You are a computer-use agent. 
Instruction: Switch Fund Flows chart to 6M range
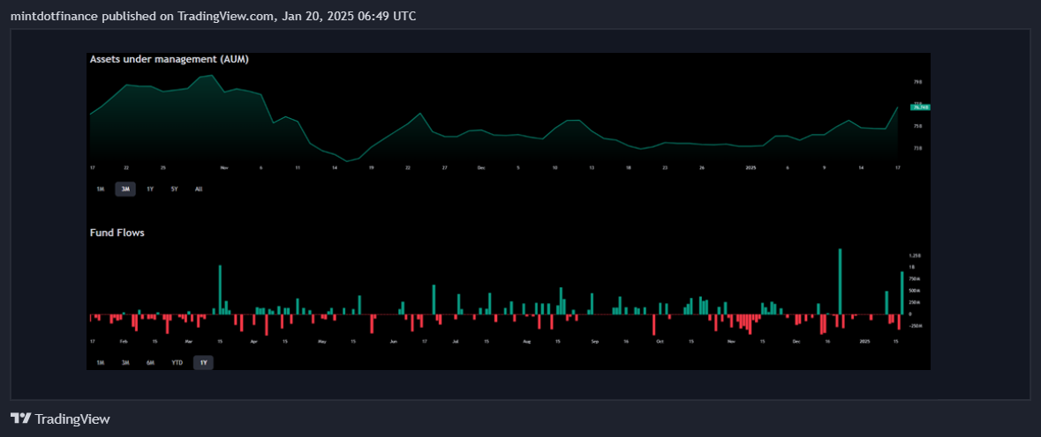[x=150, y=362]
